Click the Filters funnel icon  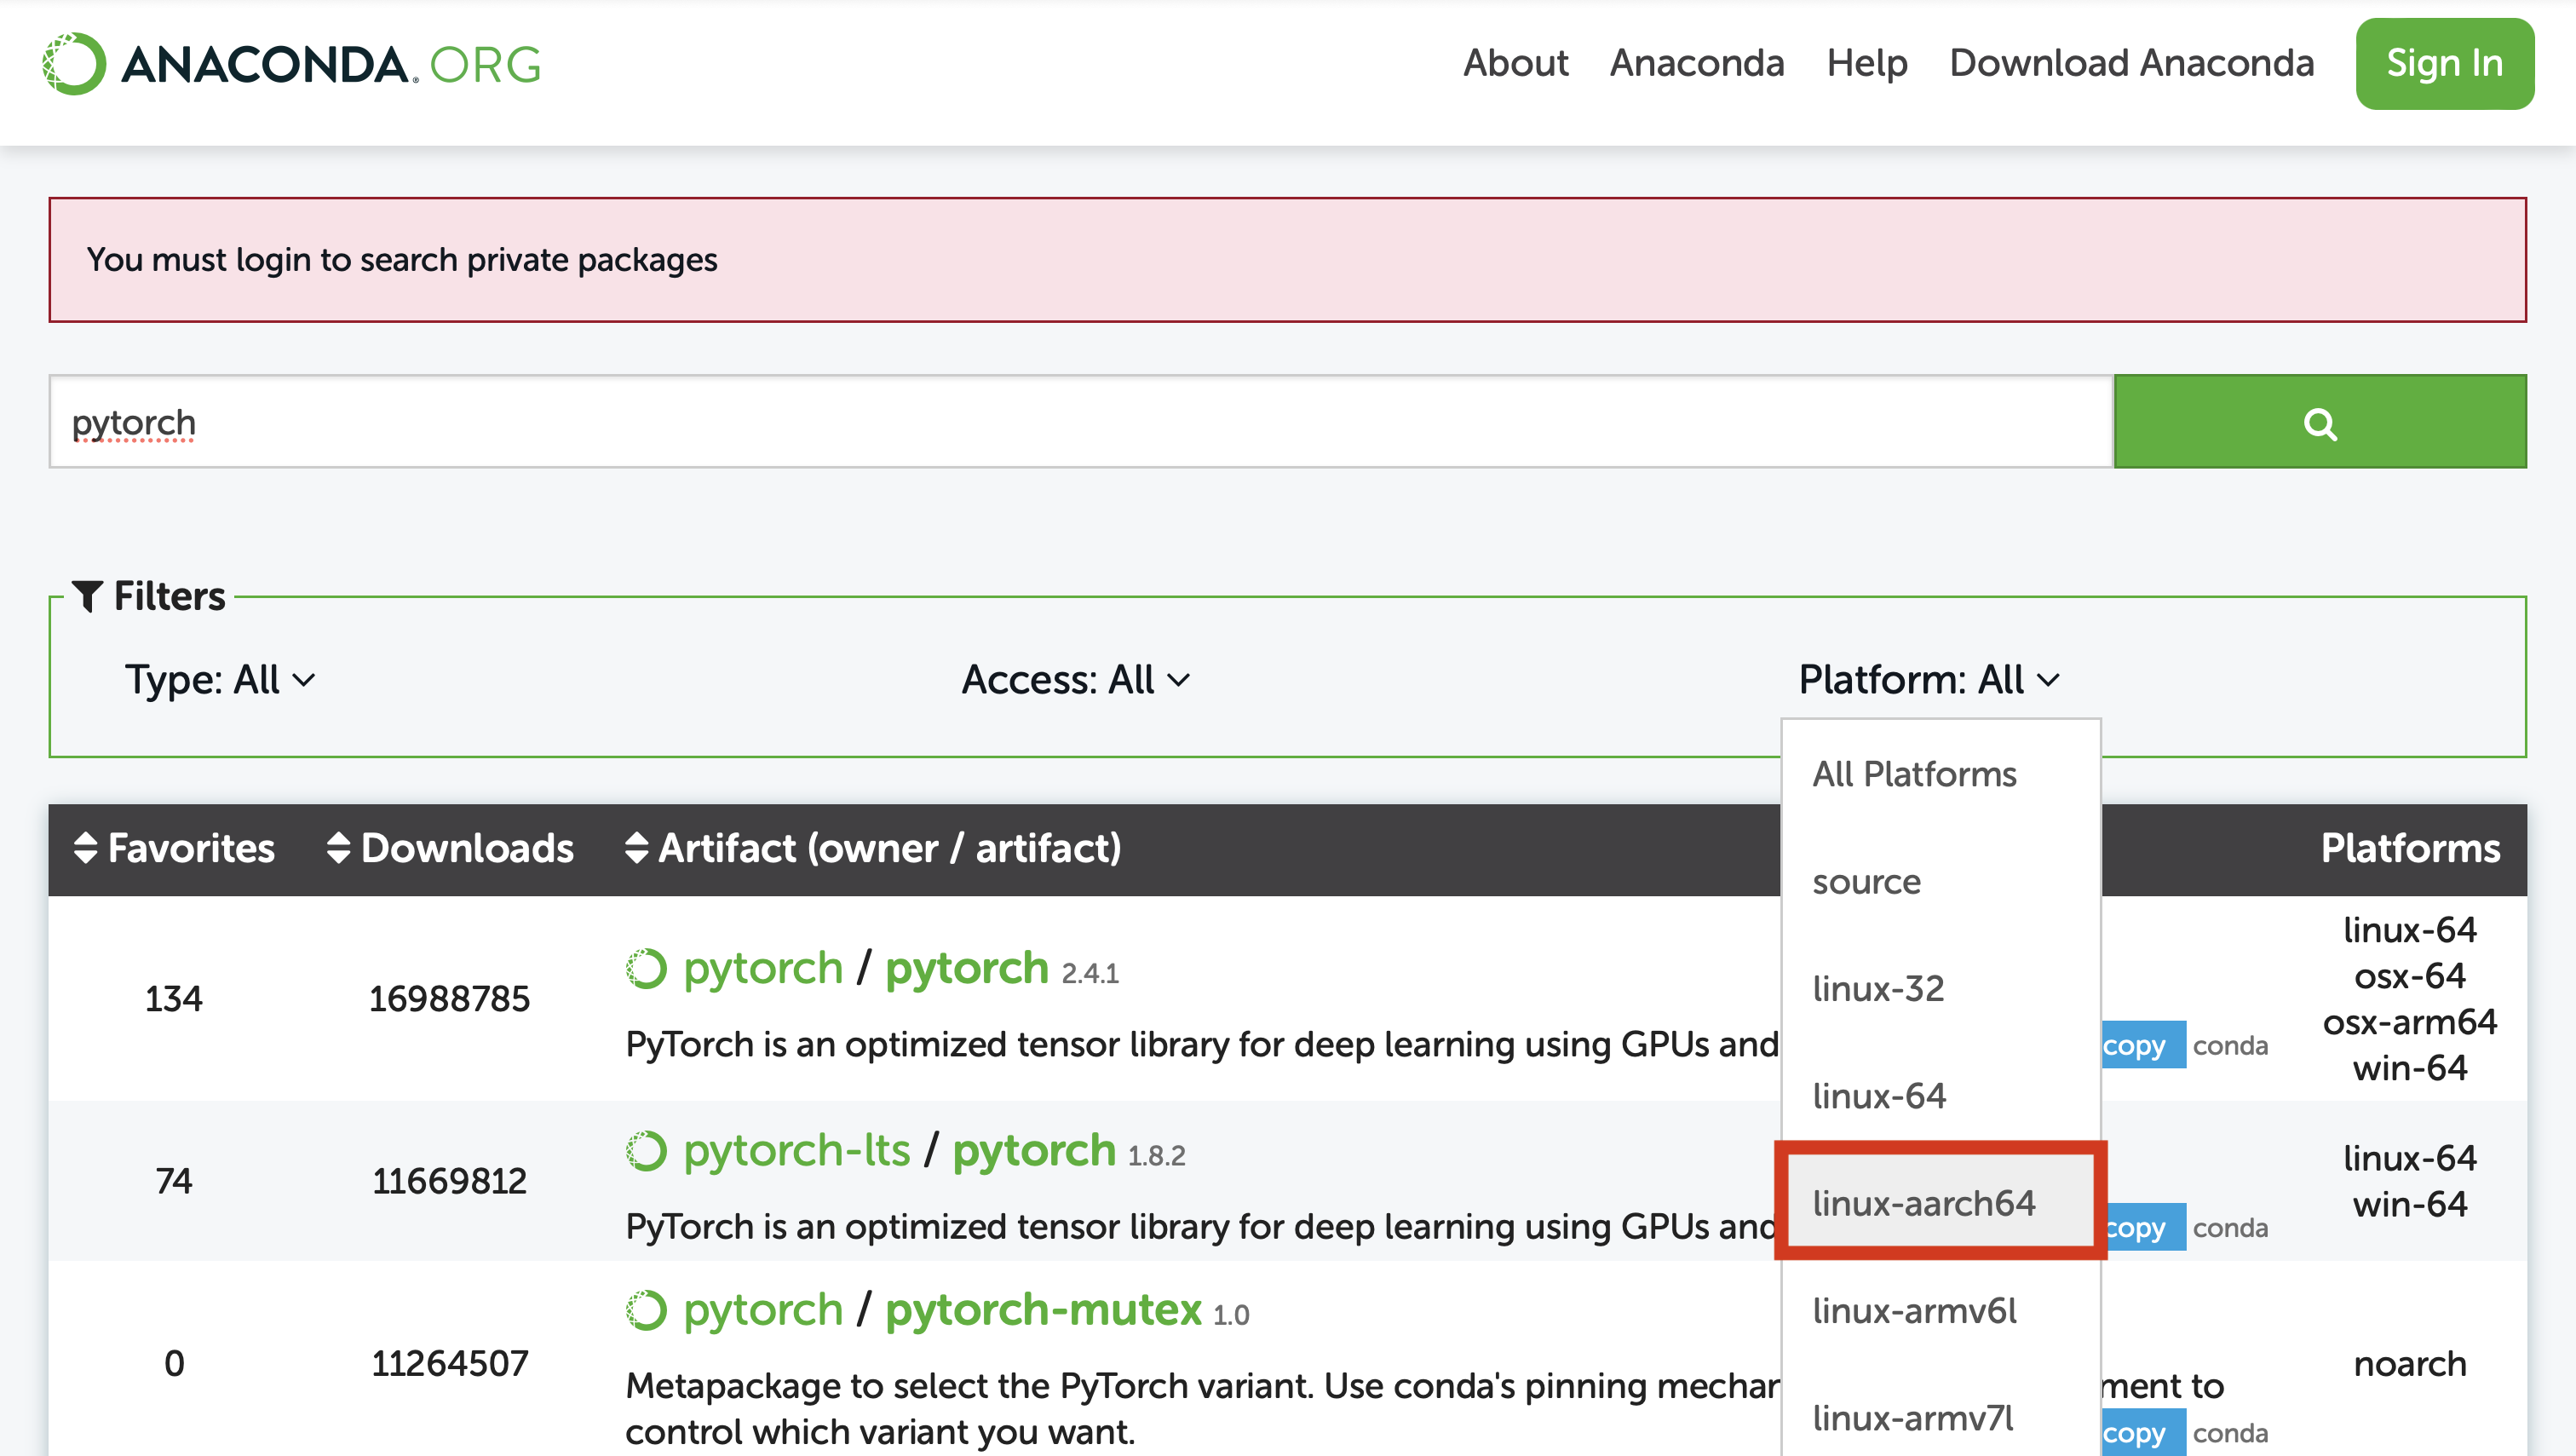coord(87,596)
